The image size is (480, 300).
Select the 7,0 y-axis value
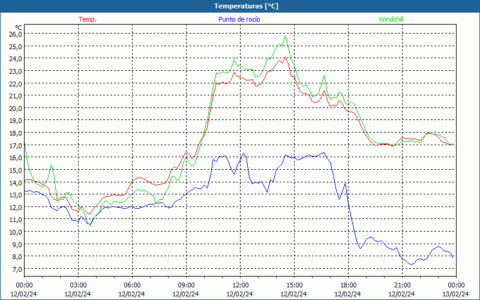[17, 269]
